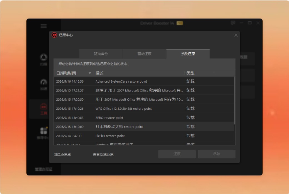Screen dimensions: 289x194
Task: Select WPS Office (12.1.0.28488) restore point
Action: (x=144, y=108)
